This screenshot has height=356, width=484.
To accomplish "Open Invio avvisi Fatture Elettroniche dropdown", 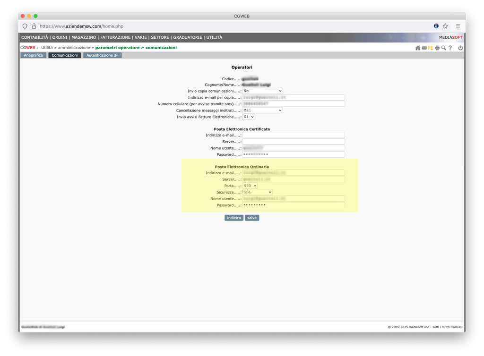I will pos(249,117).
